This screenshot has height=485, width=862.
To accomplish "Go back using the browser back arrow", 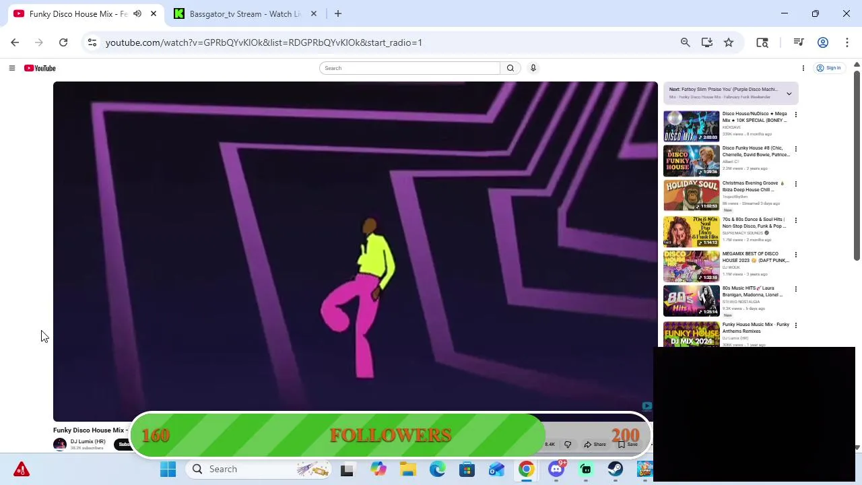I will coord(15,42).
